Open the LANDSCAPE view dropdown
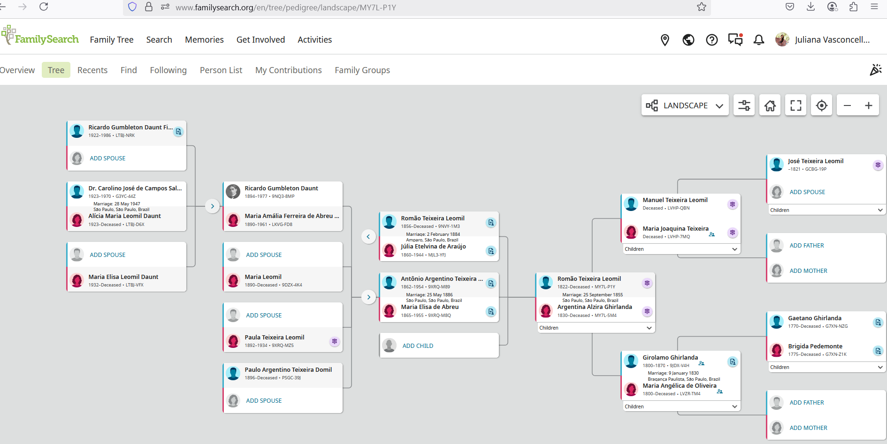The height and width of the screenshot is (444, 887). 685,105
